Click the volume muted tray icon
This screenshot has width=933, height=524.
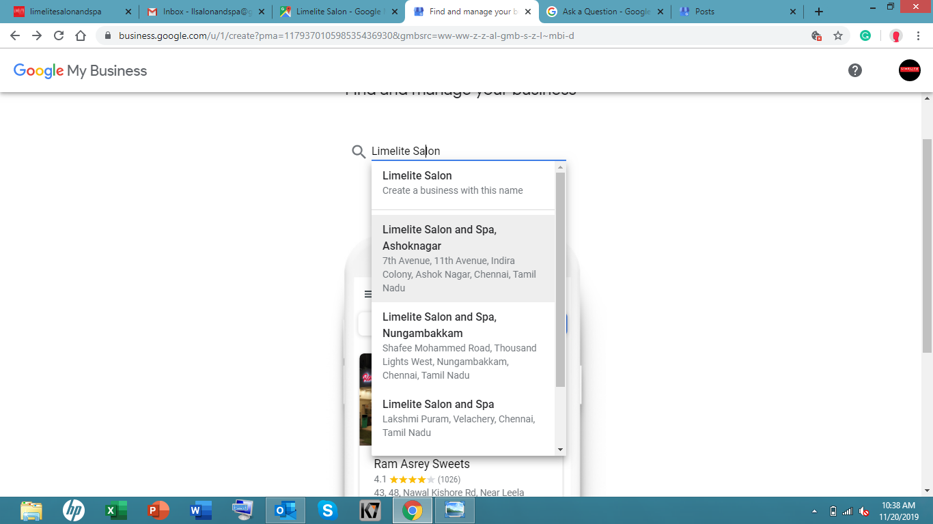click(x=863, y=511)
